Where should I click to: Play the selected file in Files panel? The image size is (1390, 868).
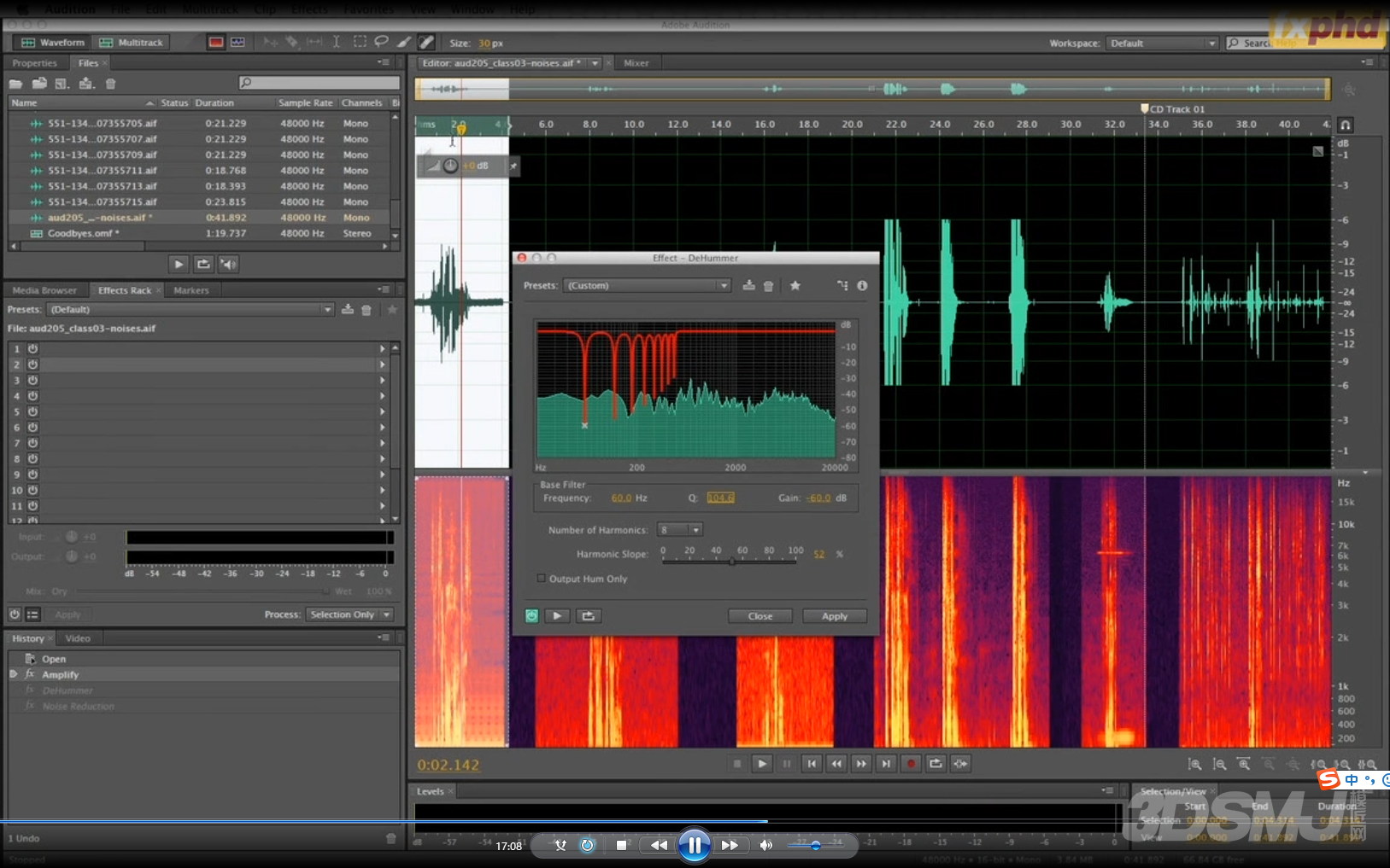179,265
